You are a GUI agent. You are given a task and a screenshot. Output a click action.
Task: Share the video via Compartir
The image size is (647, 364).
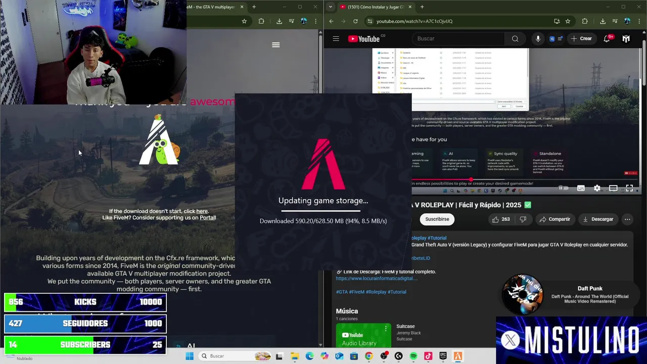[554, 219]
